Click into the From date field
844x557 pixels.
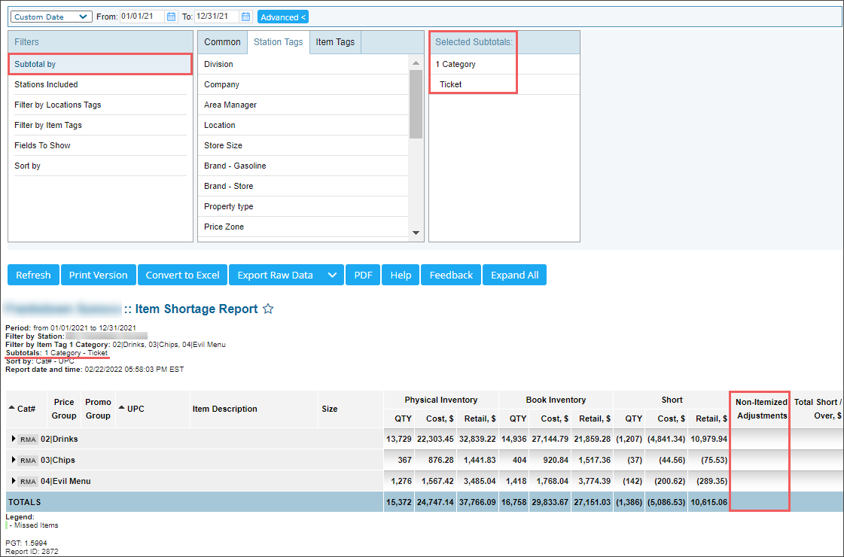[142, 17]
